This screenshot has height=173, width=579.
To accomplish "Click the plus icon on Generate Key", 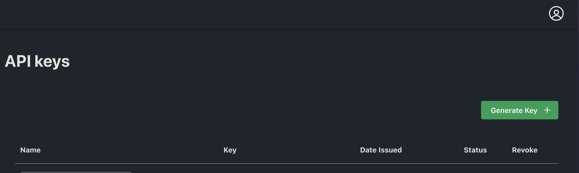I will coord(547,110).
